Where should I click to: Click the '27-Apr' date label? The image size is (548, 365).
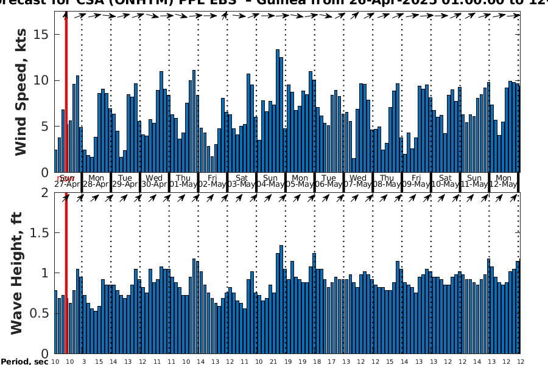[67, 184]
